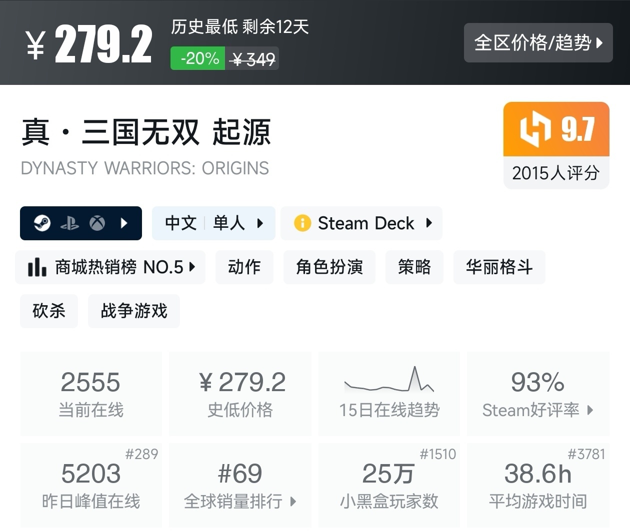Select the 动作 genre tag
Viewport: 630px width, 531px height.
click(x=244, y=267)
